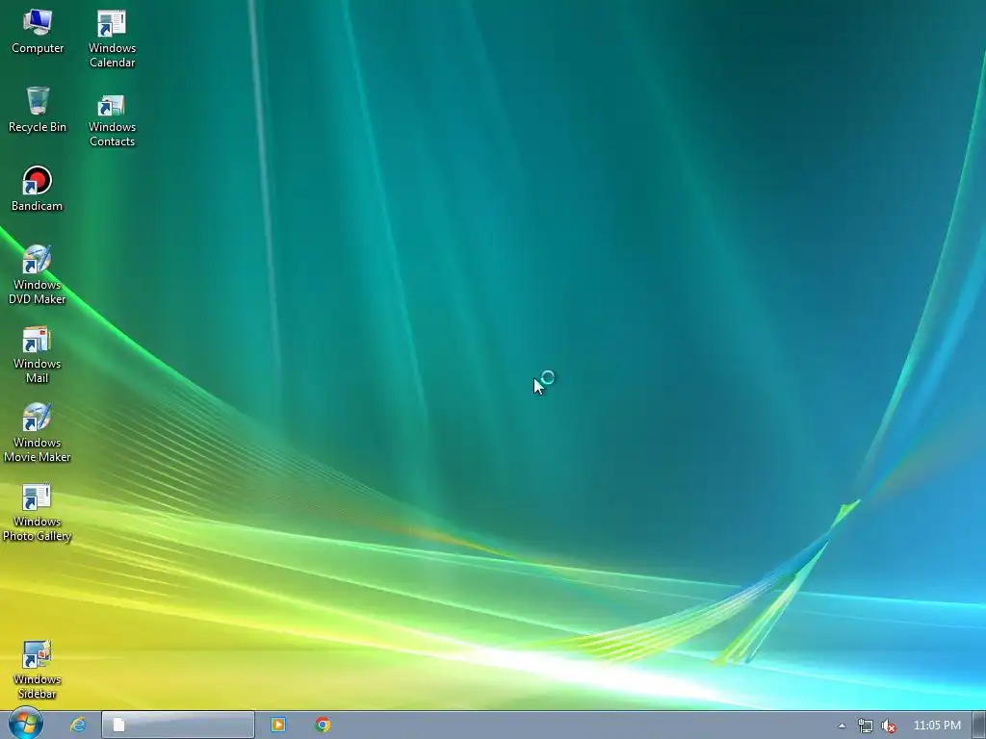Launch Internet Explorer from the taskbar
Screen dimensions: 986x739
tap(78, 725)
